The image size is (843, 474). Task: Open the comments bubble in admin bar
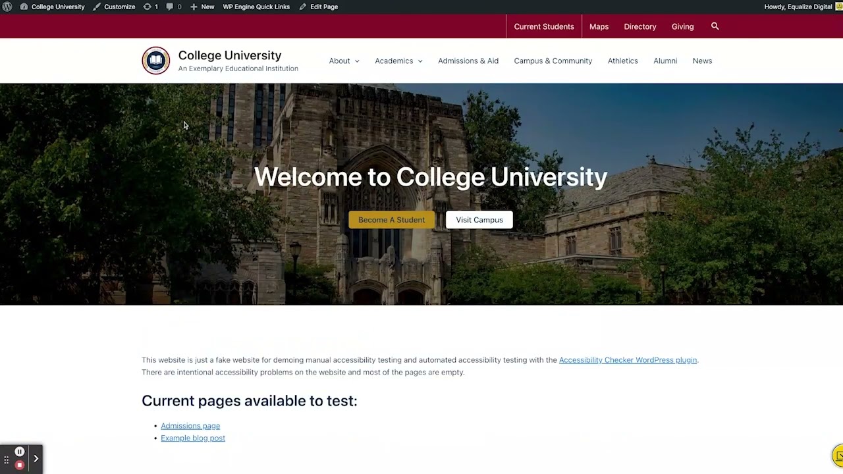pos(170,7)
